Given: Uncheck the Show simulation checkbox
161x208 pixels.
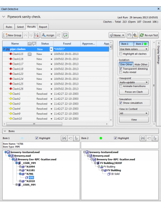Looking at the screenshot, I should (121, 103).
